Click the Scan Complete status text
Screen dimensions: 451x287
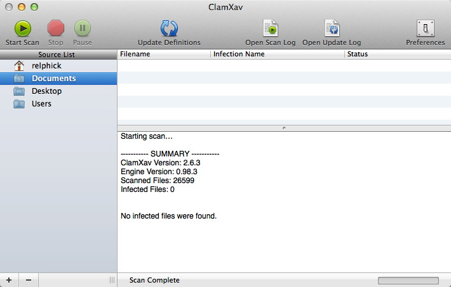coord(154,280)
